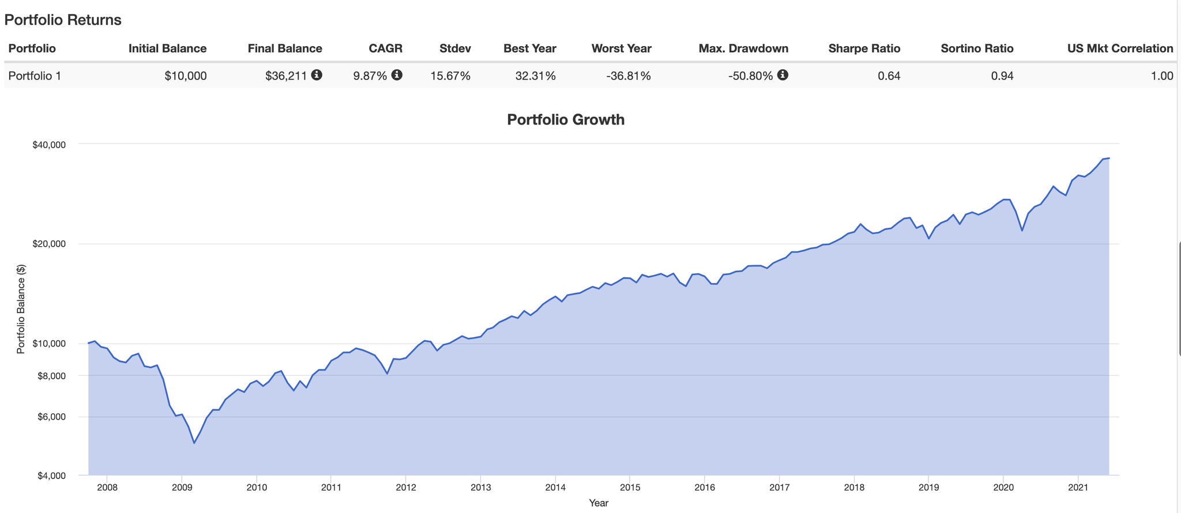
Task: Click the $40,000 y-axis label
Action: [x=49, y=144]
